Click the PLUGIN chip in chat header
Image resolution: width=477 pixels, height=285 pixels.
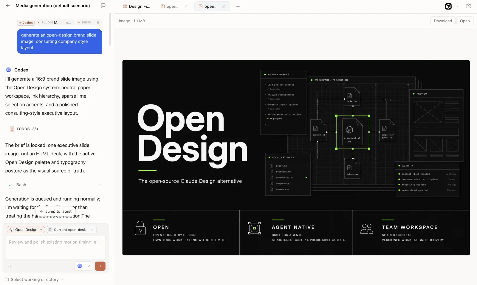55,23
